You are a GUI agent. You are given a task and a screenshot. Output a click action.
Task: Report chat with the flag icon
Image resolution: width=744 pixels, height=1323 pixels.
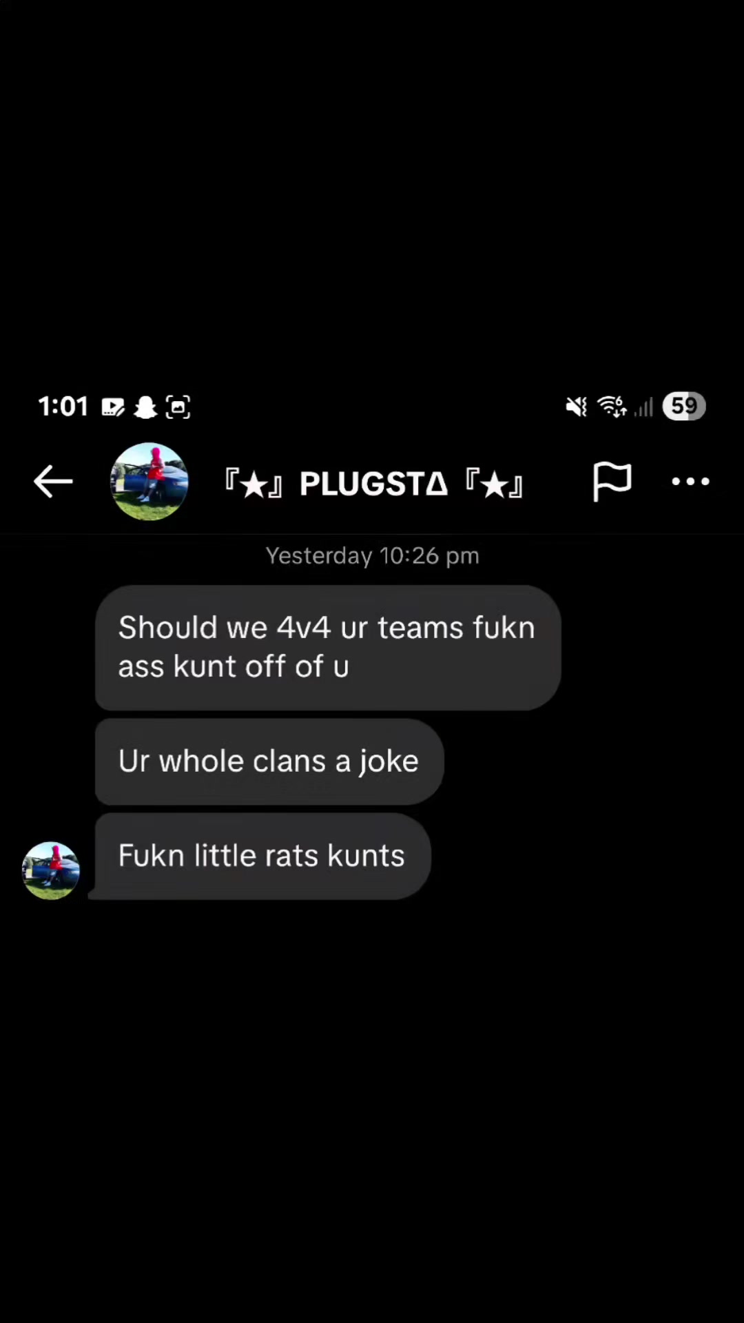pos(612,481)
